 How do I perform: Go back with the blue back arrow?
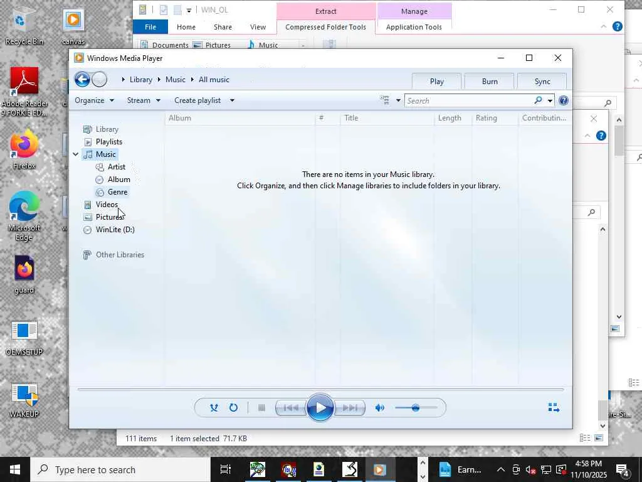tap(82, 80)
